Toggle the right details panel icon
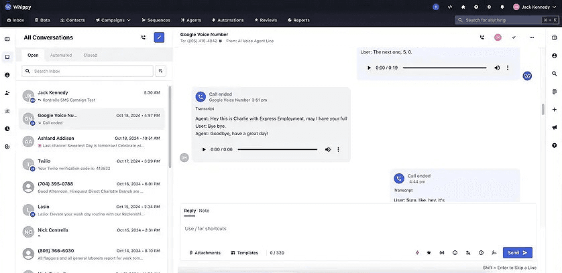 coord(555,38)
